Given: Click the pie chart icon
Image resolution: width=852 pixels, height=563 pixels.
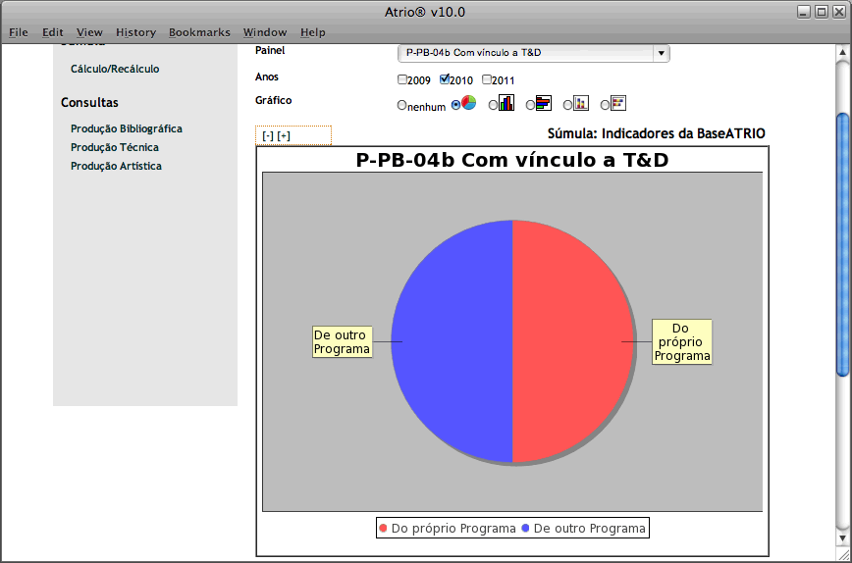Looking at the screenshot, I should point(469,103).
